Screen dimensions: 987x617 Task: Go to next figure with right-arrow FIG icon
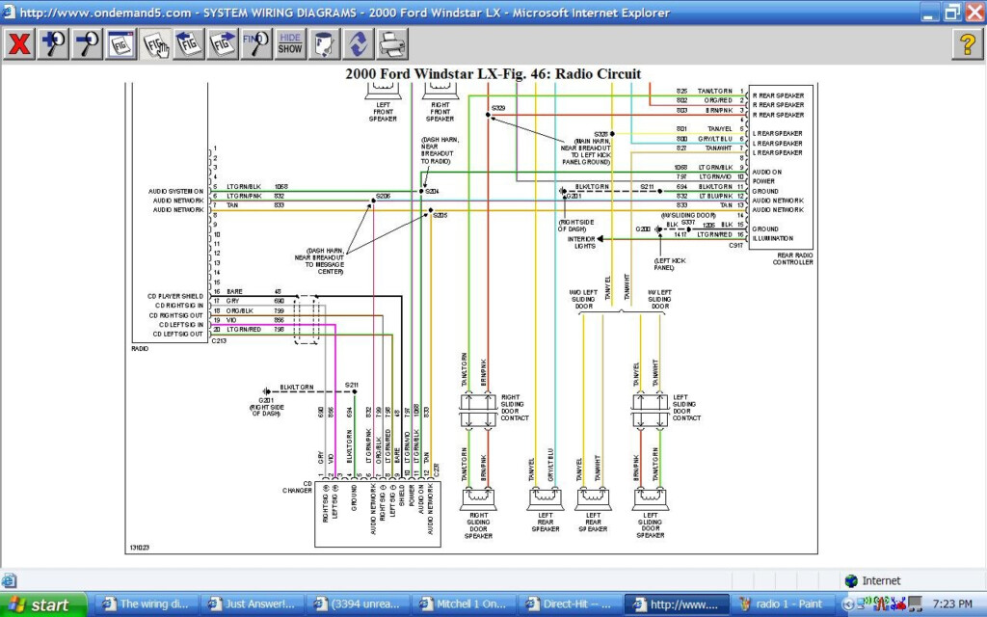[x=223, y=44]
